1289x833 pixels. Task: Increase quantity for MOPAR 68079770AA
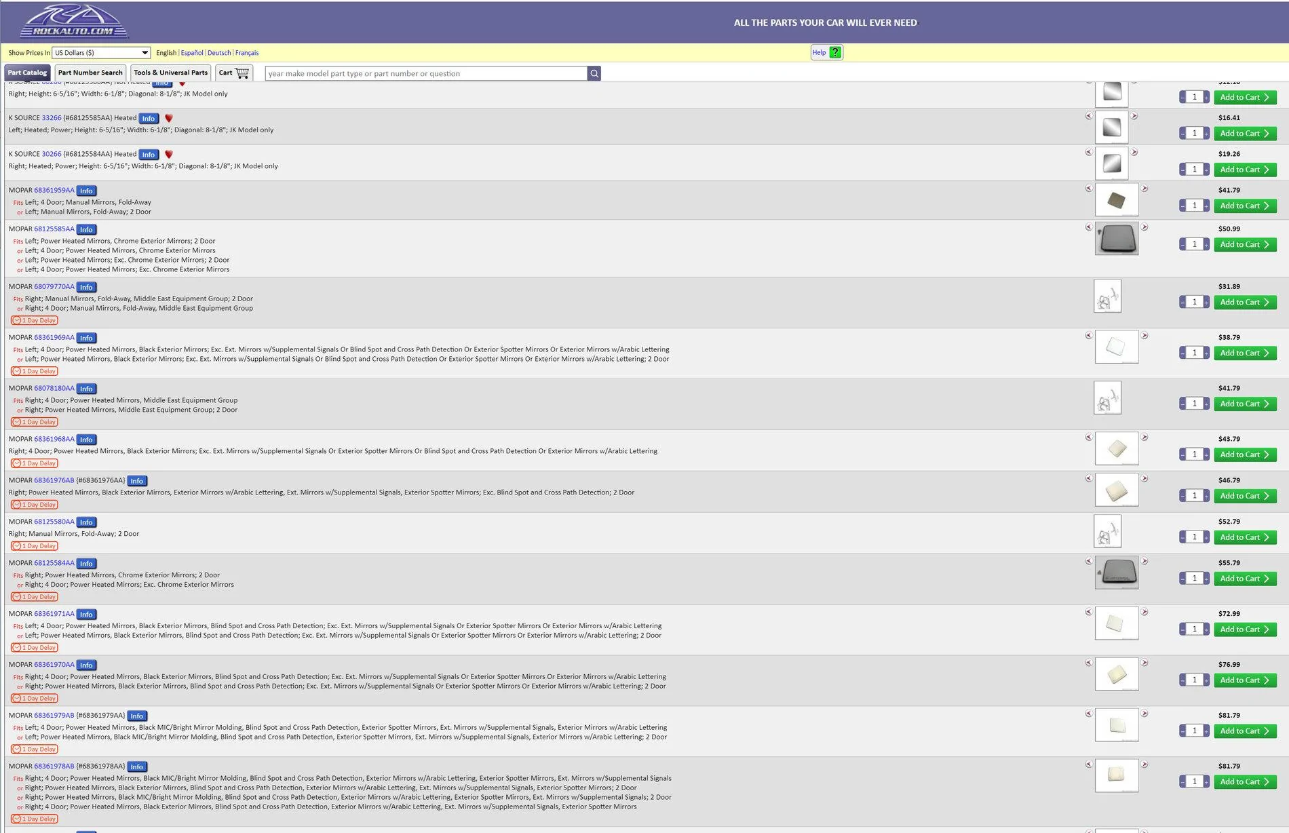tap(1206, 302)
